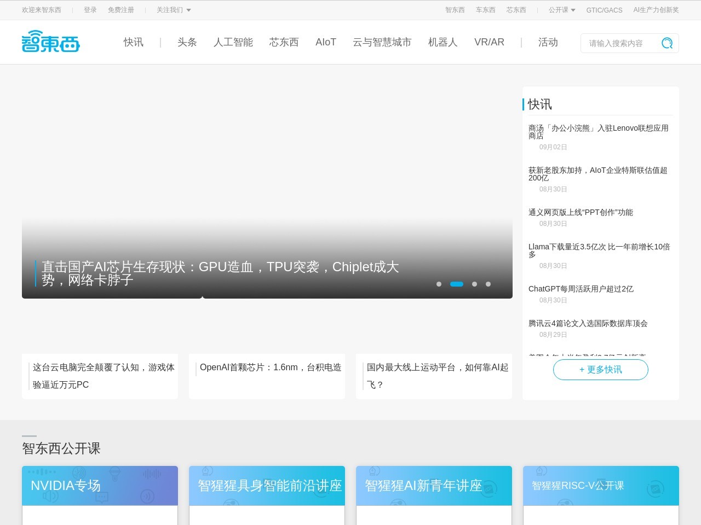This screenshot has height=525, width=701.
Task: Click the 免费注册 link
Action: tap(121, 10)
